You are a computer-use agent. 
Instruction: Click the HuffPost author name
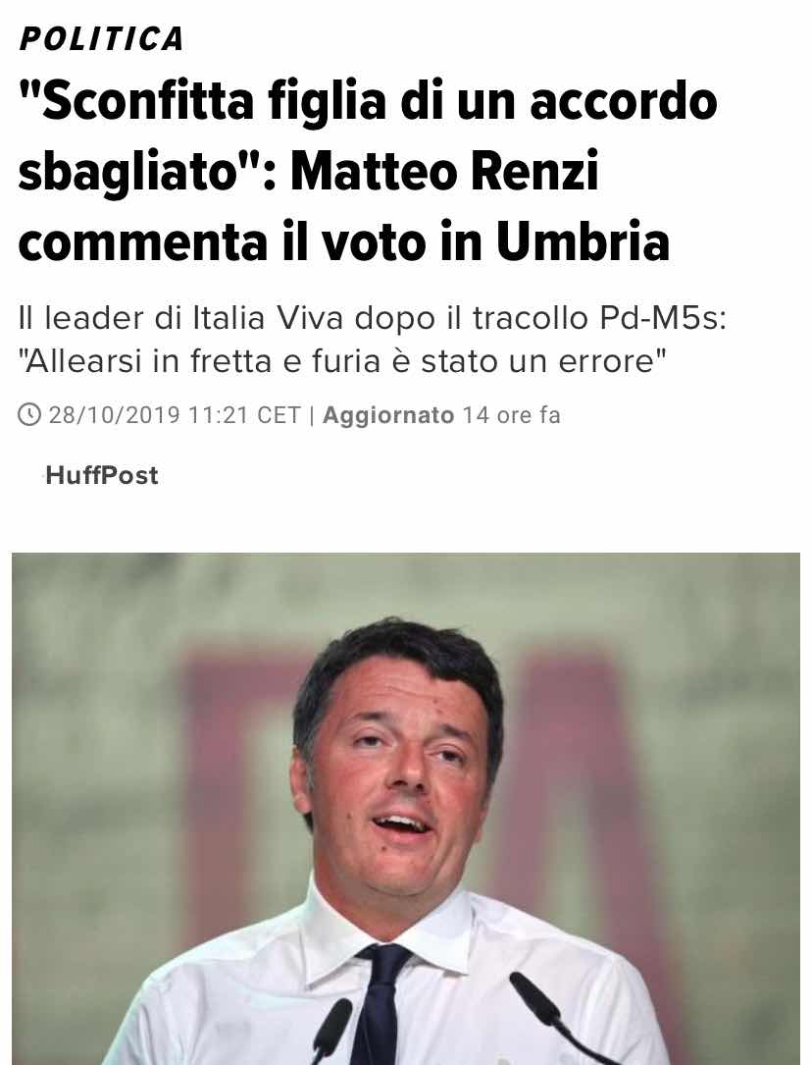click(x=102, y=475)
